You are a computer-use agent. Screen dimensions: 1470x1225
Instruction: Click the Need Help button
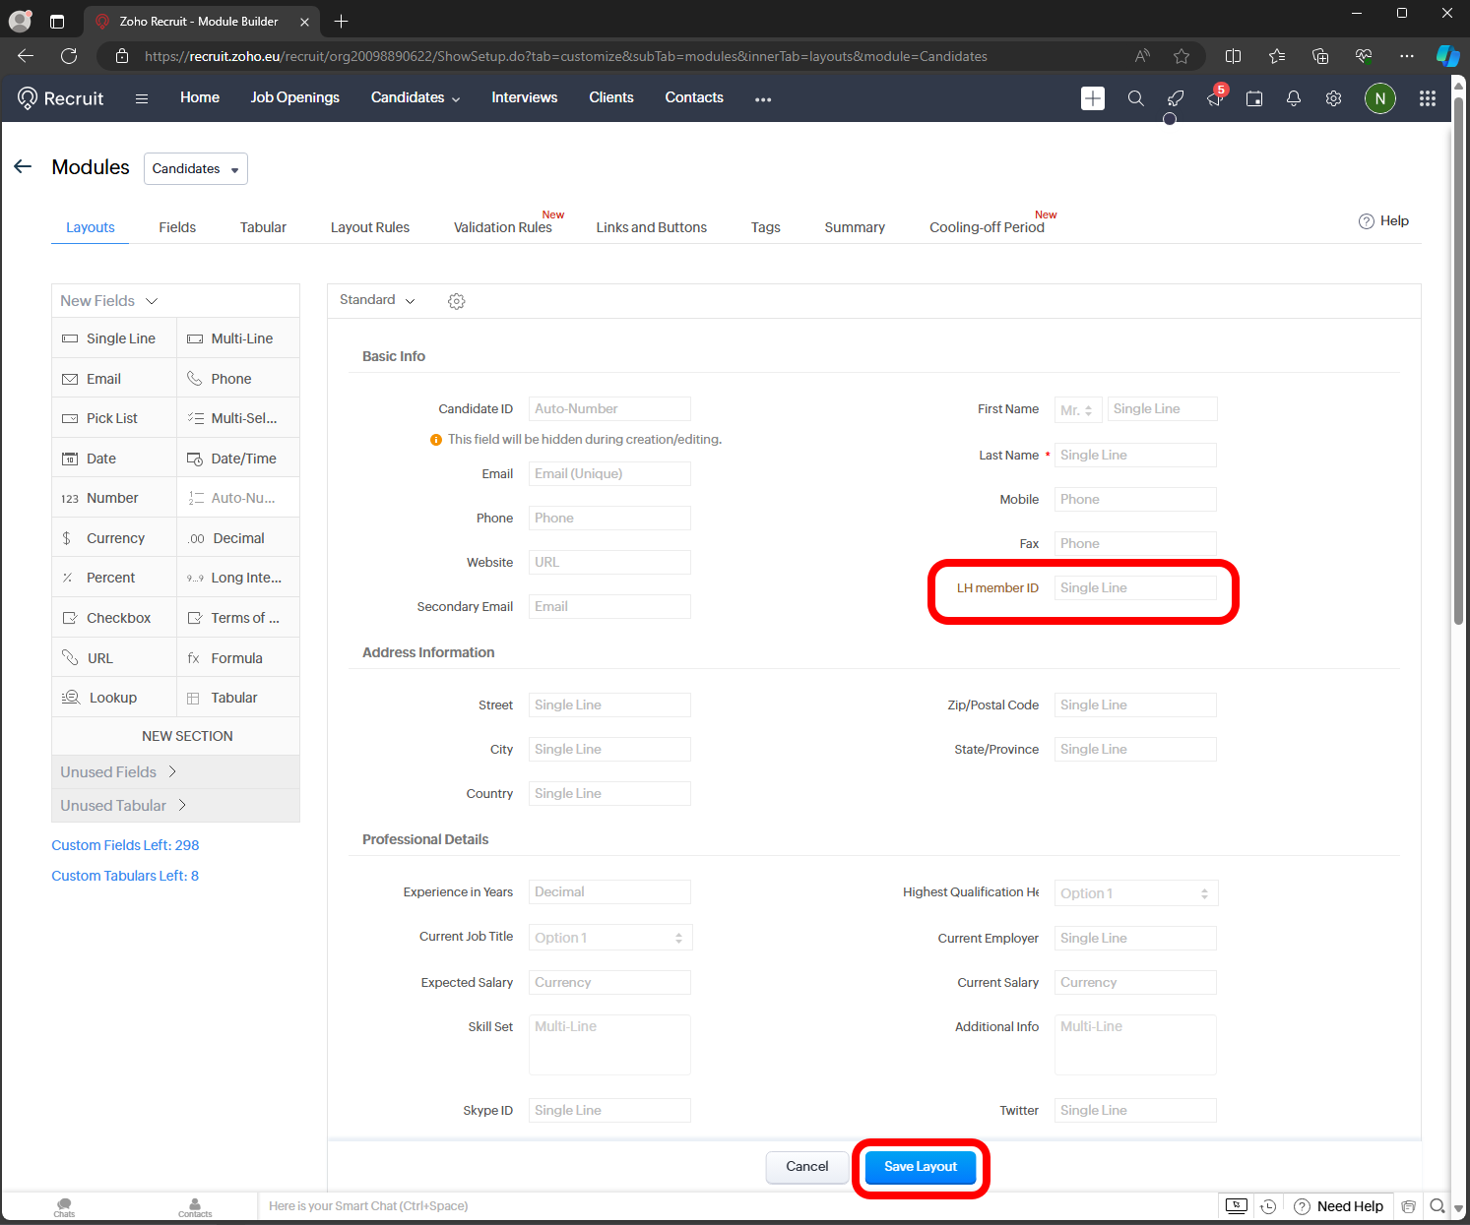coord(1338,1206)
